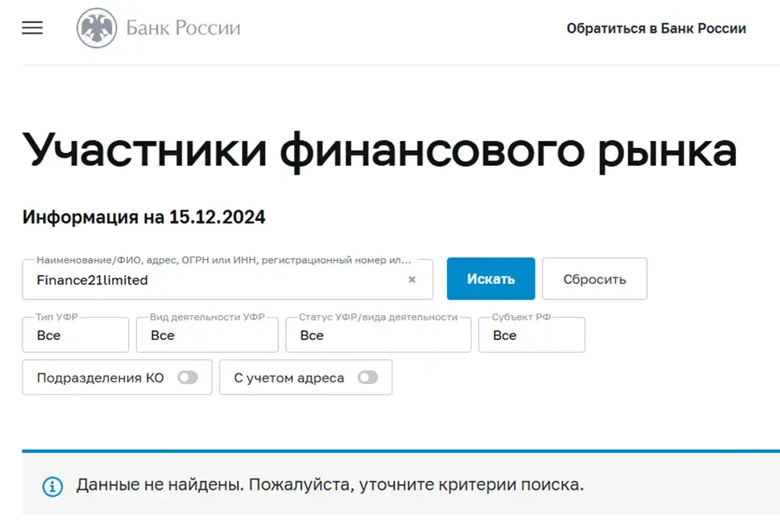Click the Bank of Russia eagle logo

coord(97,28)
